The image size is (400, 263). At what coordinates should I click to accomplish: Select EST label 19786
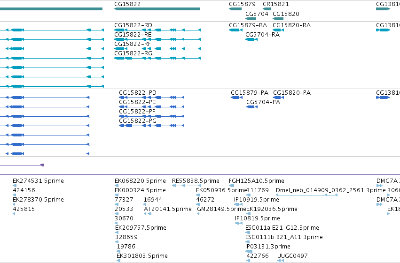click(126, 247)
